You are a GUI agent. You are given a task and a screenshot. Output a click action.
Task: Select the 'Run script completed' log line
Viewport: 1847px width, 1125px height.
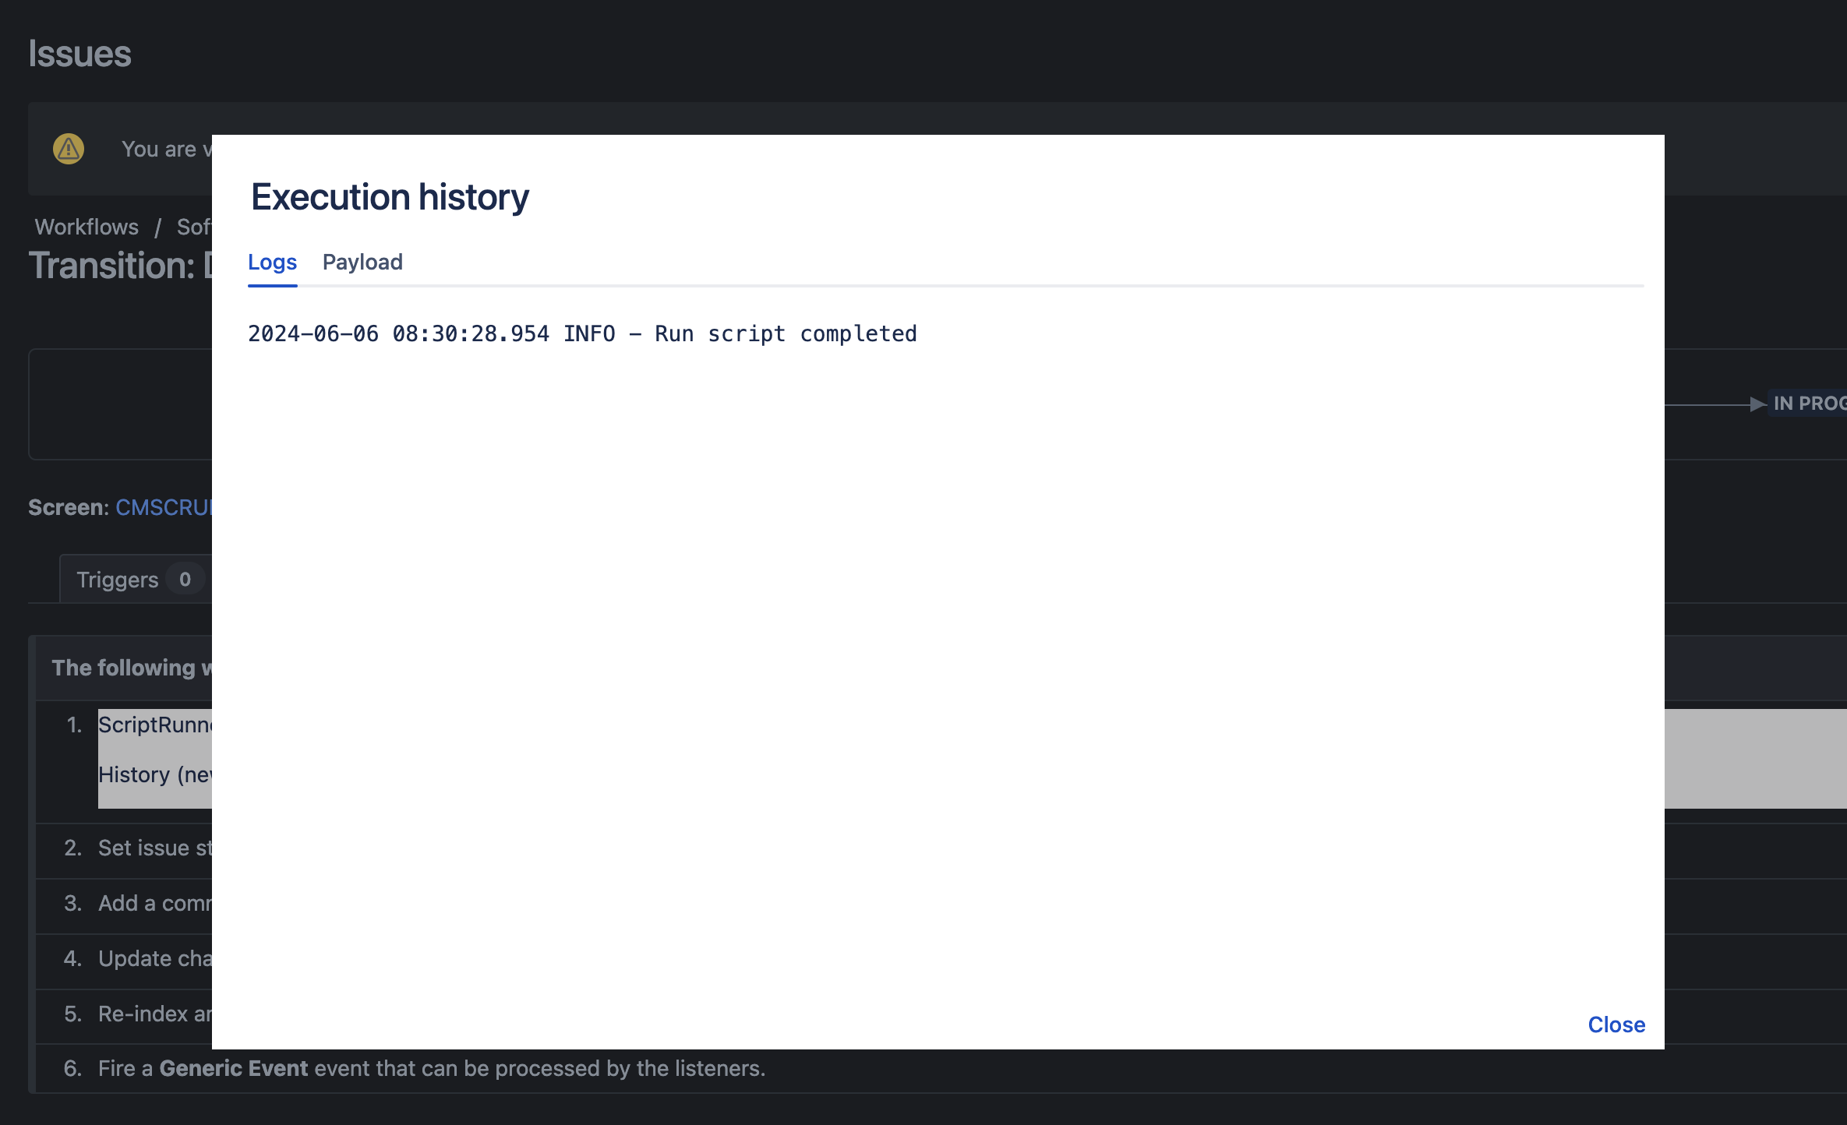coord(582,334)
